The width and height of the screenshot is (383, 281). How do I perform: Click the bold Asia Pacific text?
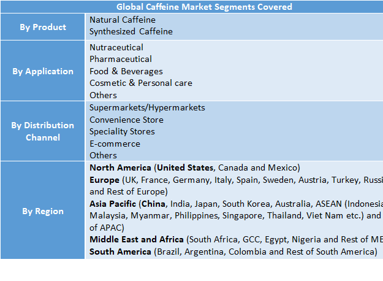point(113,203)
